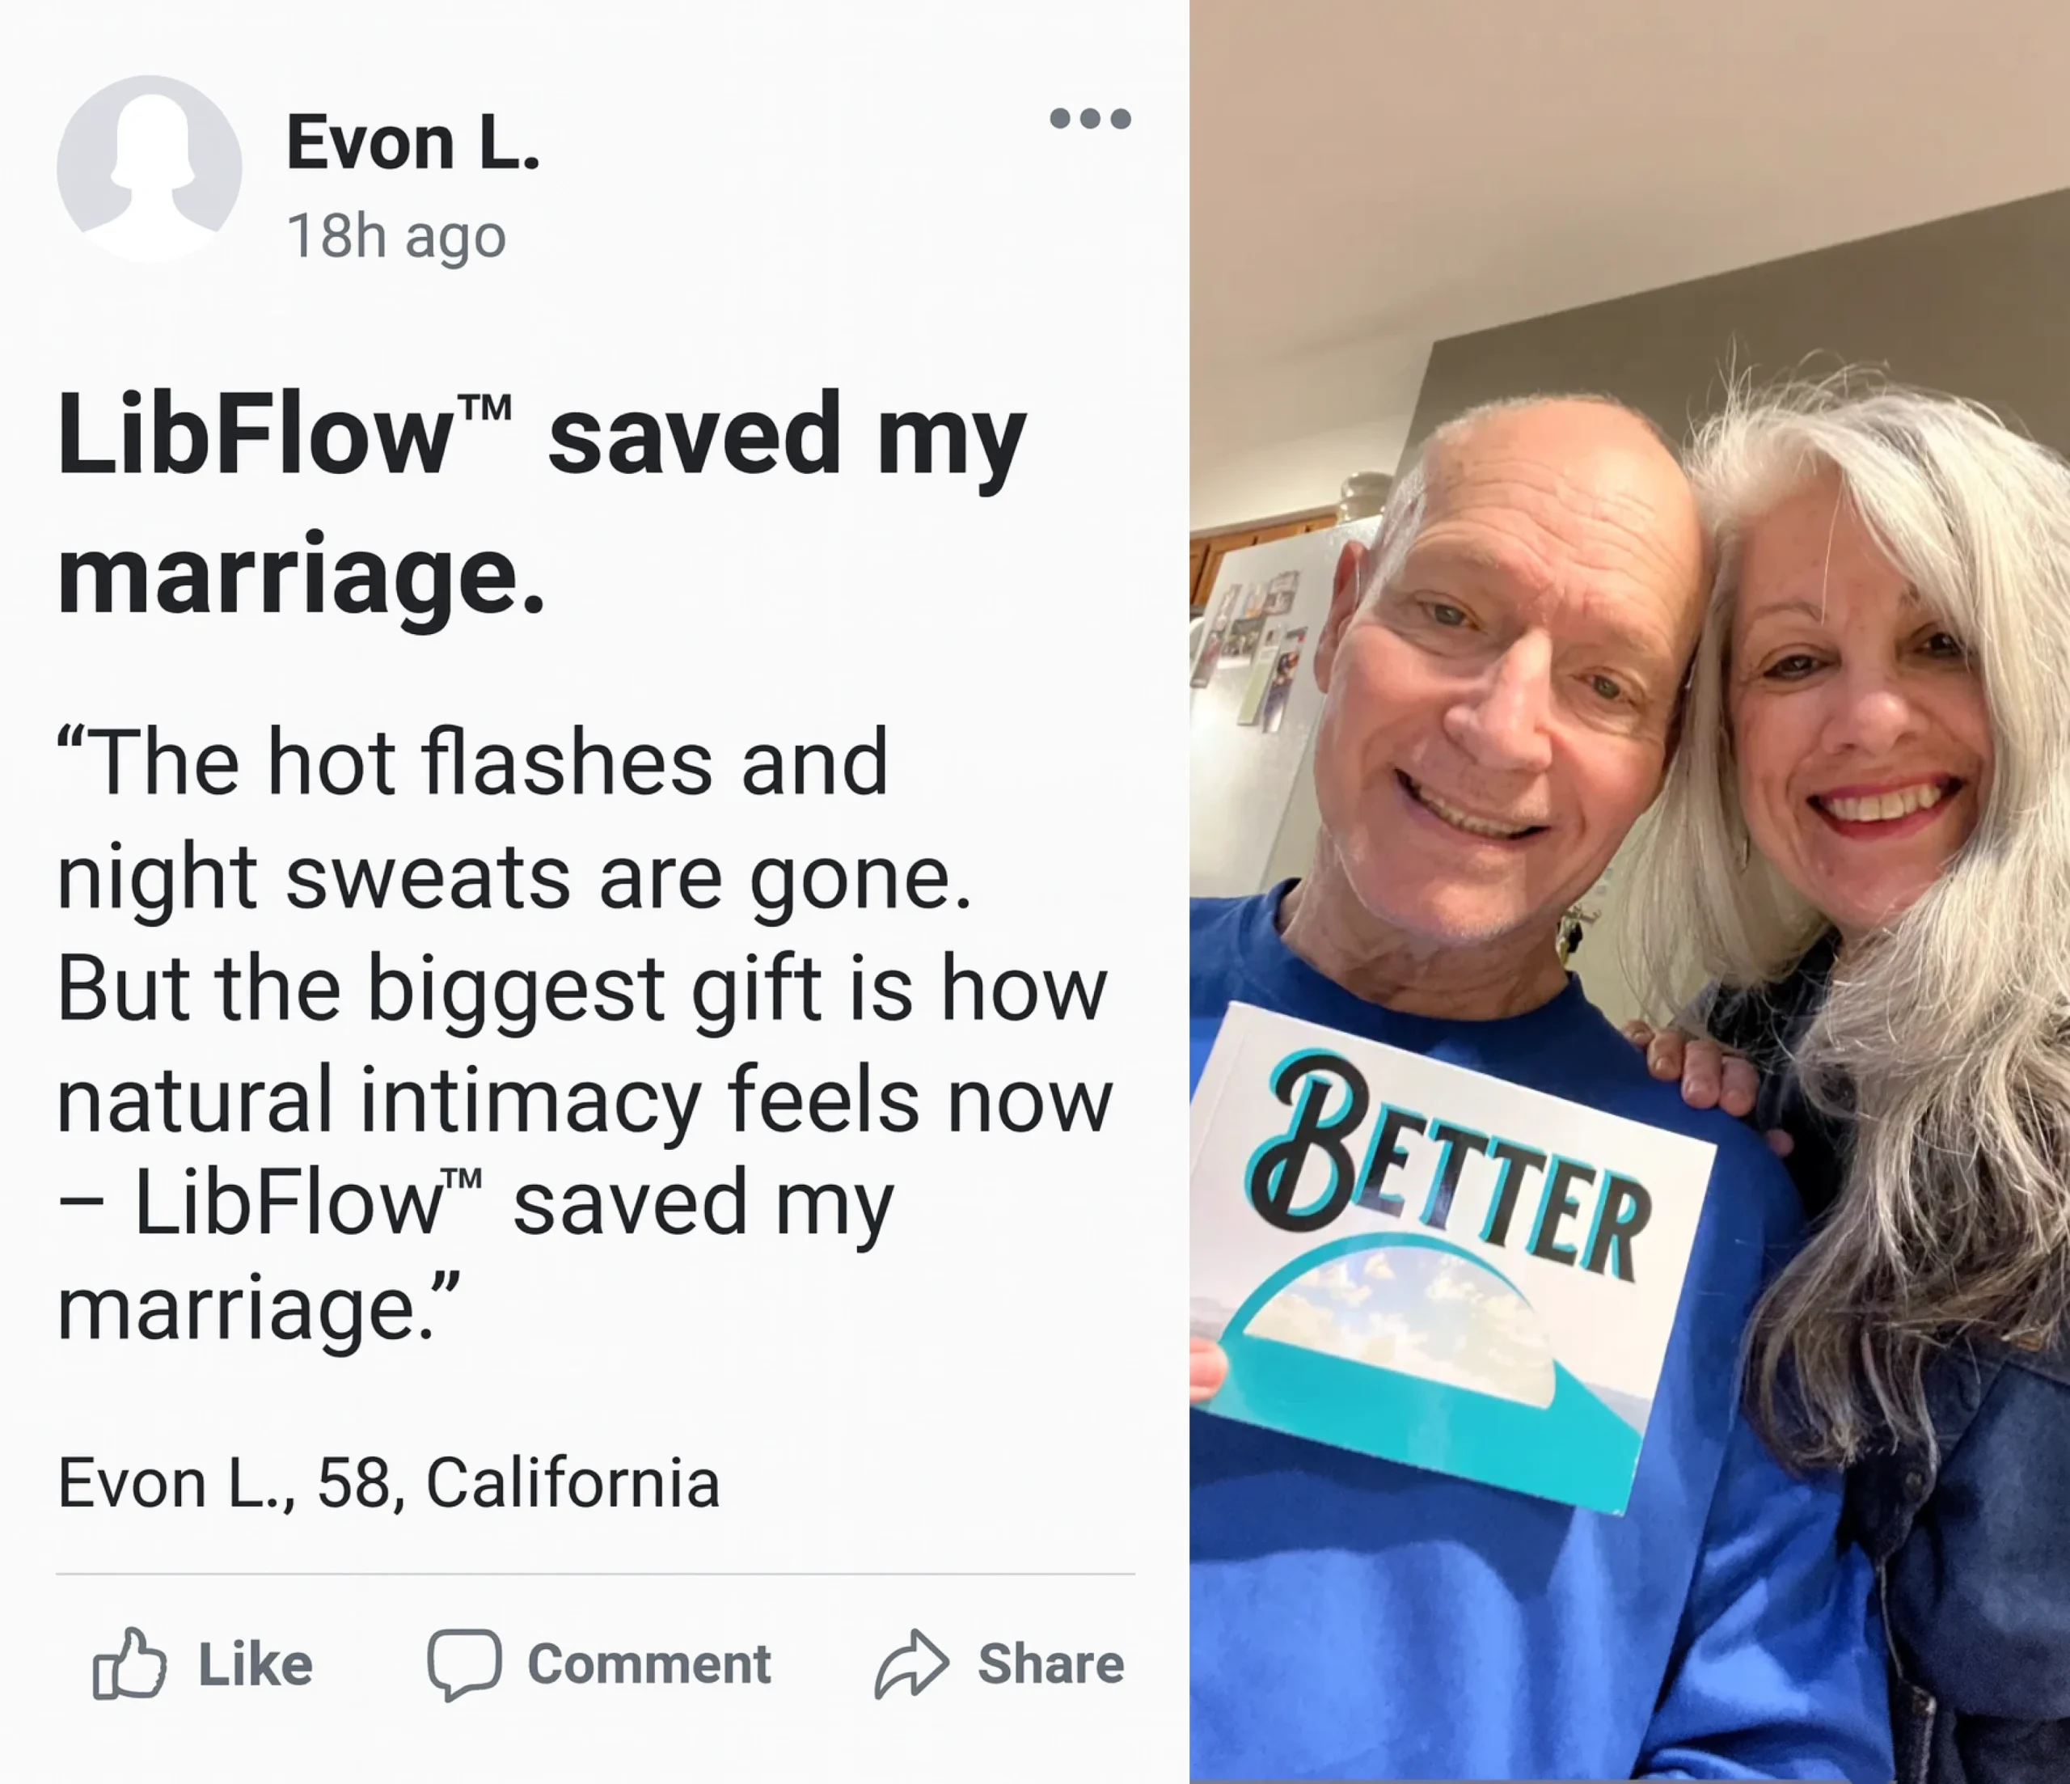The image size is (2070, 1784).
Task: Click the "Evon L., 58, California" attribution
Action: (389, 1482)
